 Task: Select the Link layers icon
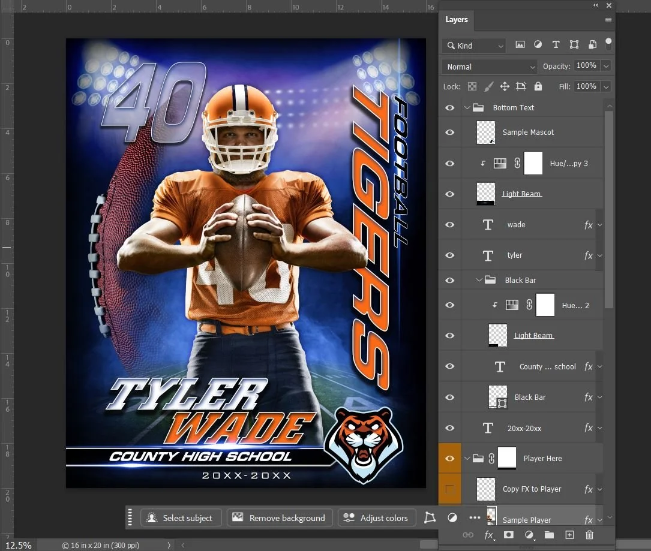[x=468, y=535]
